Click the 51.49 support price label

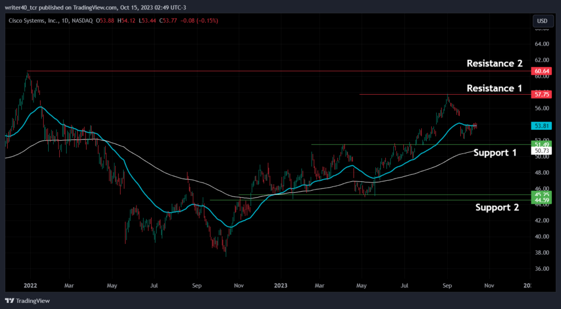(x=541, y=144)
